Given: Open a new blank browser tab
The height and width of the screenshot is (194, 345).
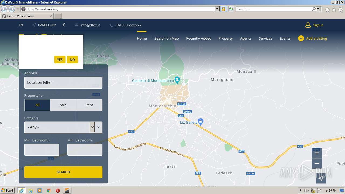Looking at the screenshot, I should [58, 16].
